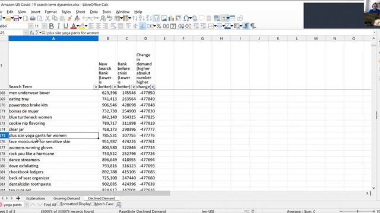Click the Format as Percent icon

point(159,26)
